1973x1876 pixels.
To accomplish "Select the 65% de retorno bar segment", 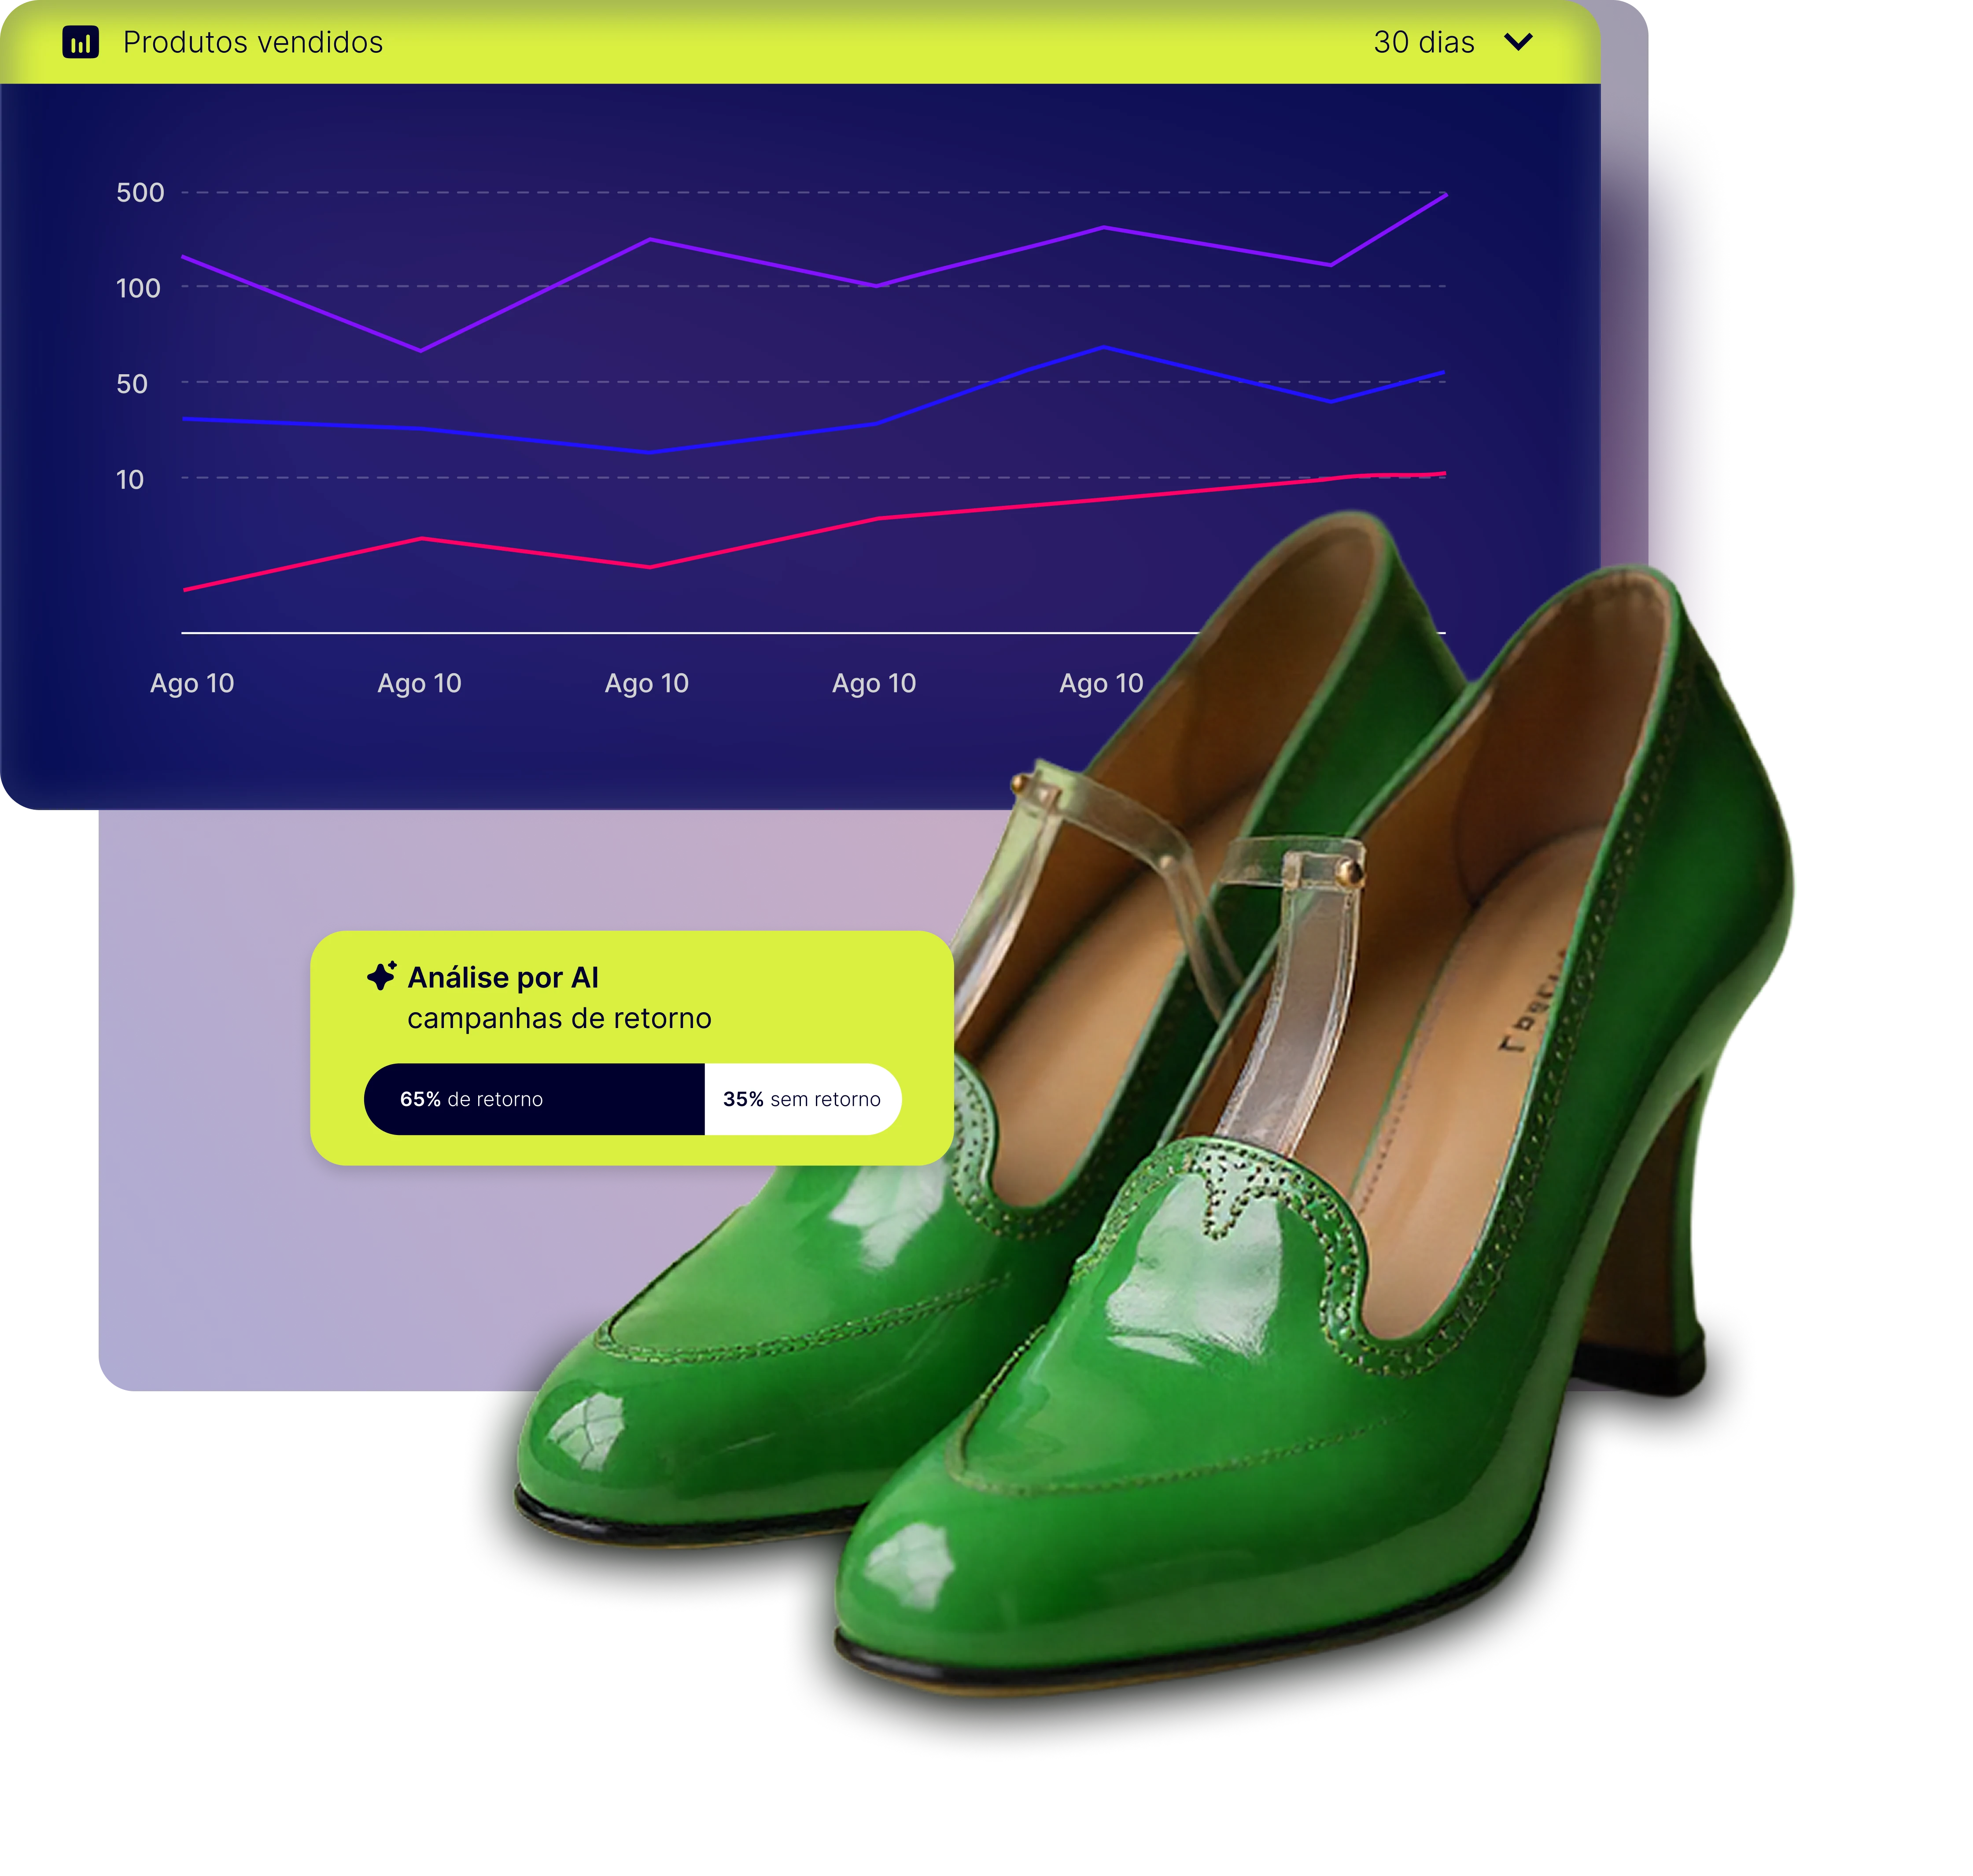I will point(534,1099).
